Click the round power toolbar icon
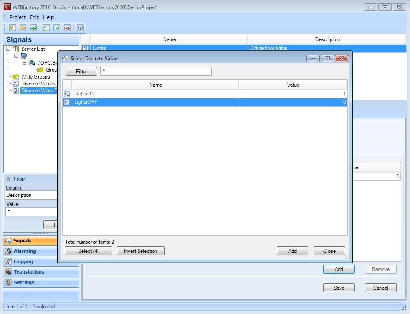 80,28
